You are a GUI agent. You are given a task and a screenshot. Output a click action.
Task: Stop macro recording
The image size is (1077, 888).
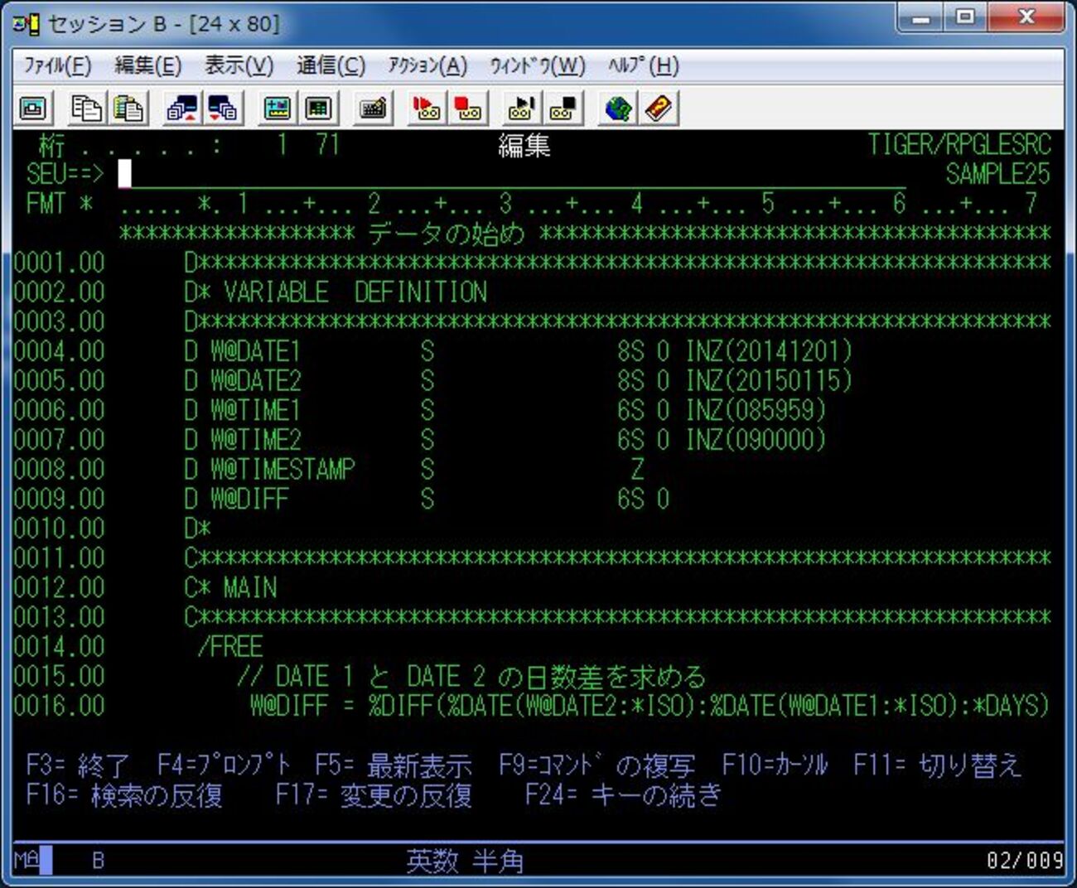tap(468, 109)
